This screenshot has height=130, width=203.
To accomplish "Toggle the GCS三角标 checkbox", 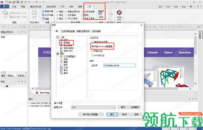I will click(x=66, y=19).
